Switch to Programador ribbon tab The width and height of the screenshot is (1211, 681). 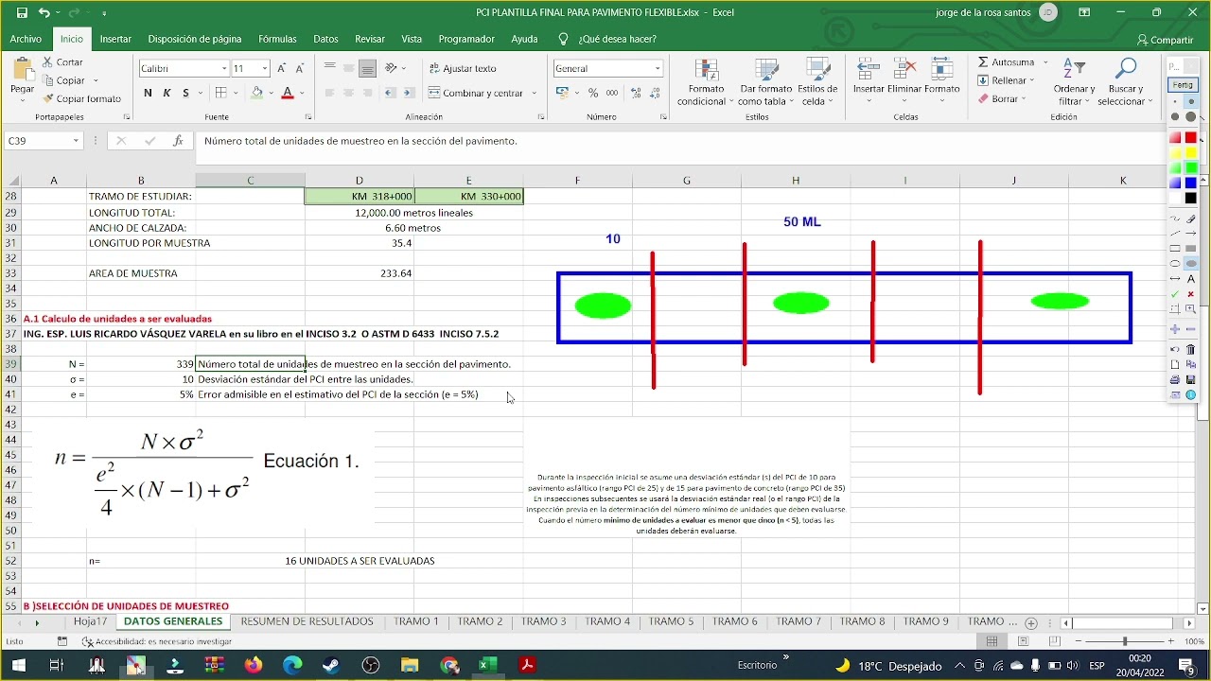(466, 39)
